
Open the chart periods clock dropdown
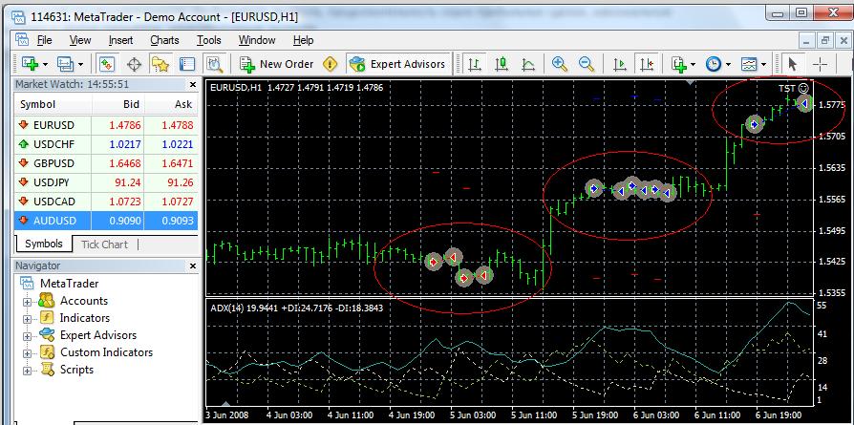point(717,64)
